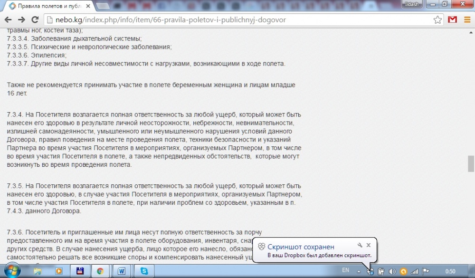Image resolution: width=475 pixels, height=278 pixels.
Task: Click line '7.3.3.5. Психические и неврологические заболевания'
Action: click(x=89, y=47)
